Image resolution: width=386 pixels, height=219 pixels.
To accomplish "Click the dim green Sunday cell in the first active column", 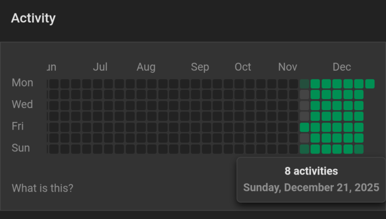I will (x=305, y=149).
